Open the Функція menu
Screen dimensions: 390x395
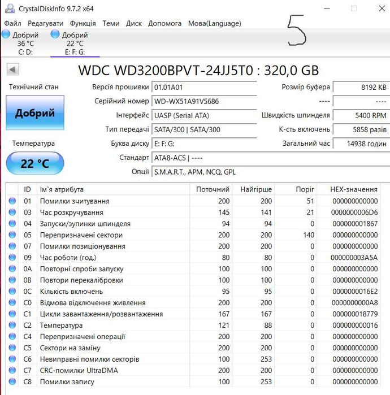coord(83,23)
